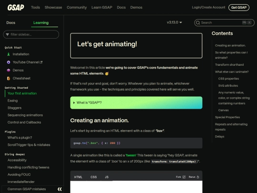The width and height of the screenshot is (257, 193).
Task: Click the Fork button
Action: tap(181, 177)
